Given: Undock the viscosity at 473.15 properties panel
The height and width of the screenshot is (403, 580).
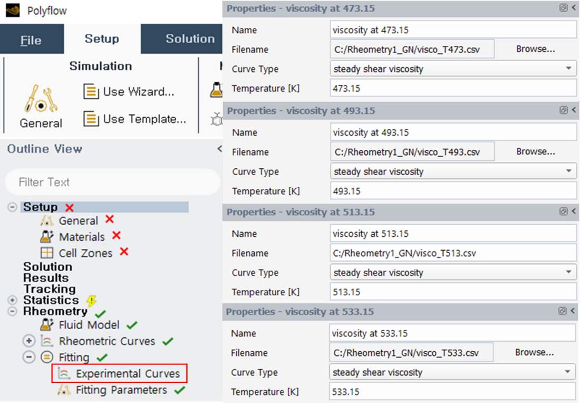Looking at the screenshot, I should point(563,8).
